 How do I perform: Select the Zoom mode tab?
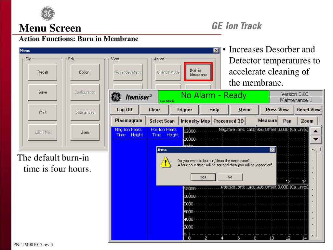point(307,121)
